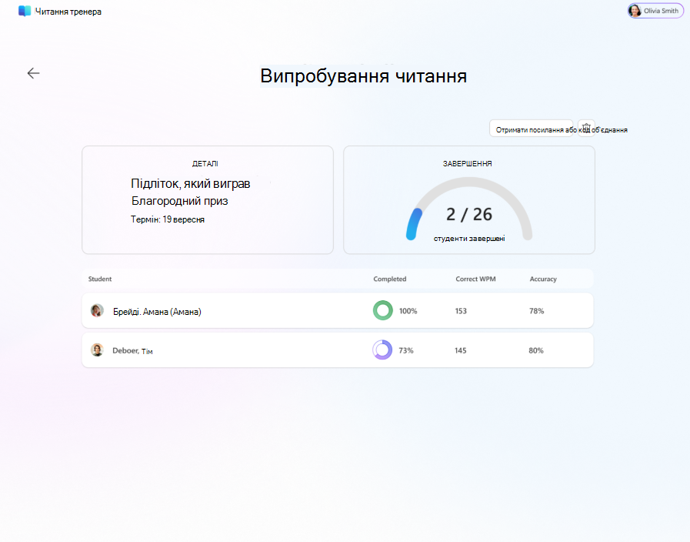
Task: Click the Благородний приз subtitle text
Action: point(179,201)
